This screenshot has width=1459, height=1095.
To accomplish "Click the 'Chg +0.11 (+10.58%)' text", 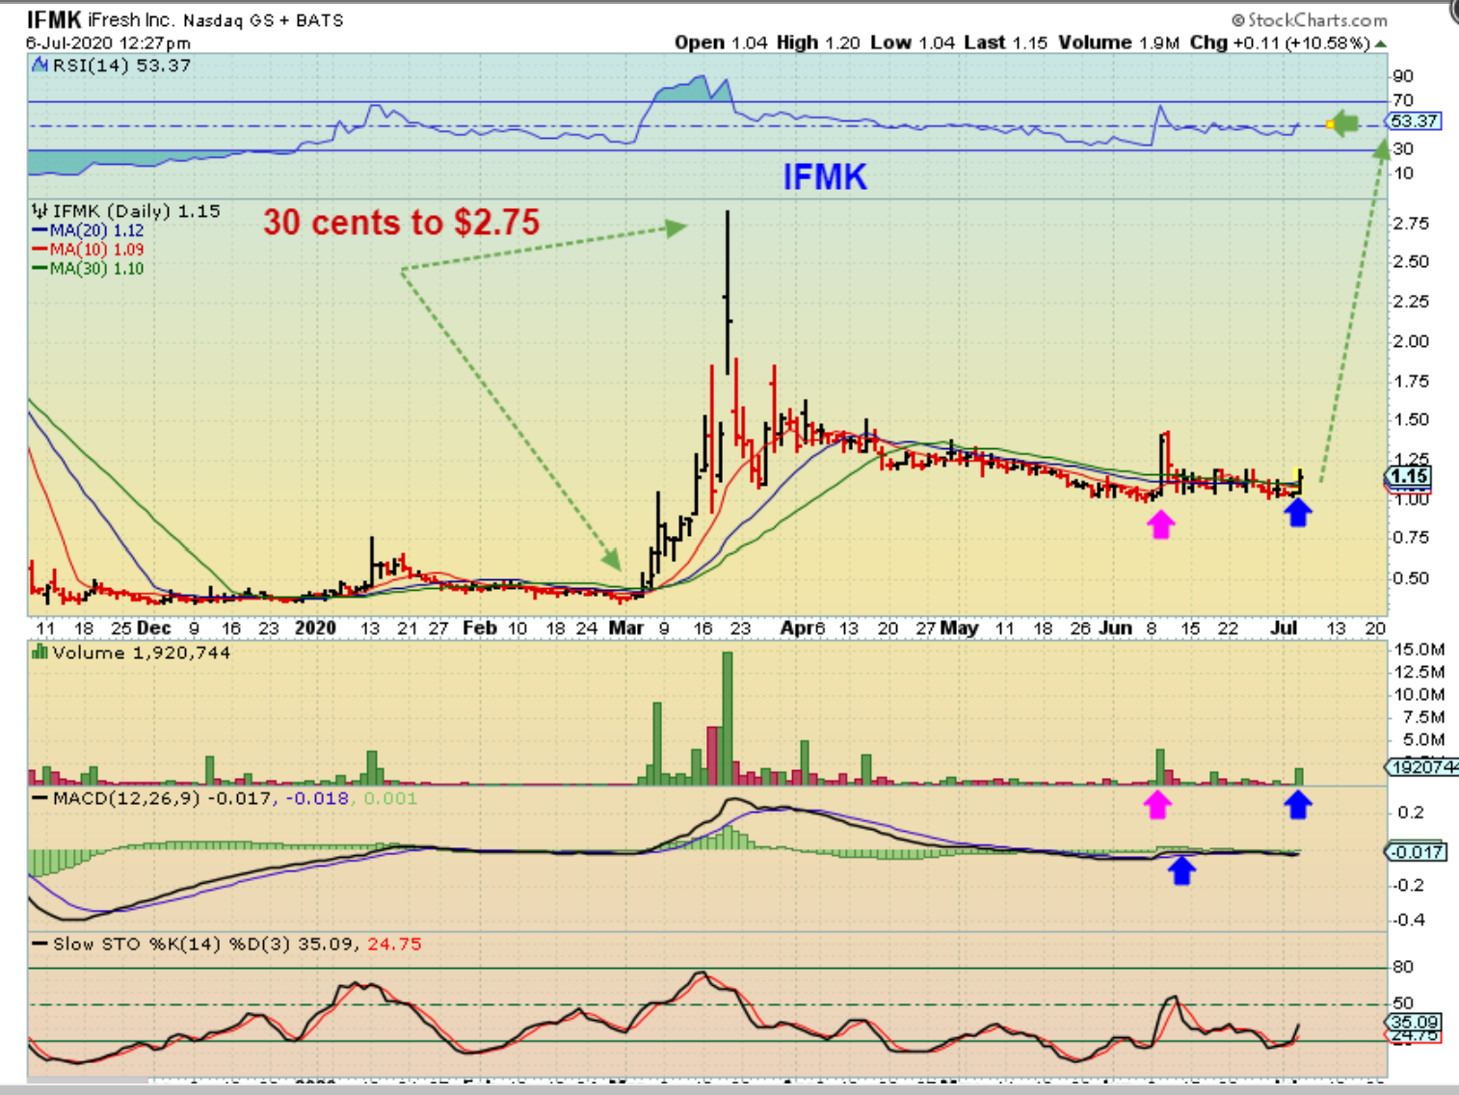I will click(x=1280, y=42).
